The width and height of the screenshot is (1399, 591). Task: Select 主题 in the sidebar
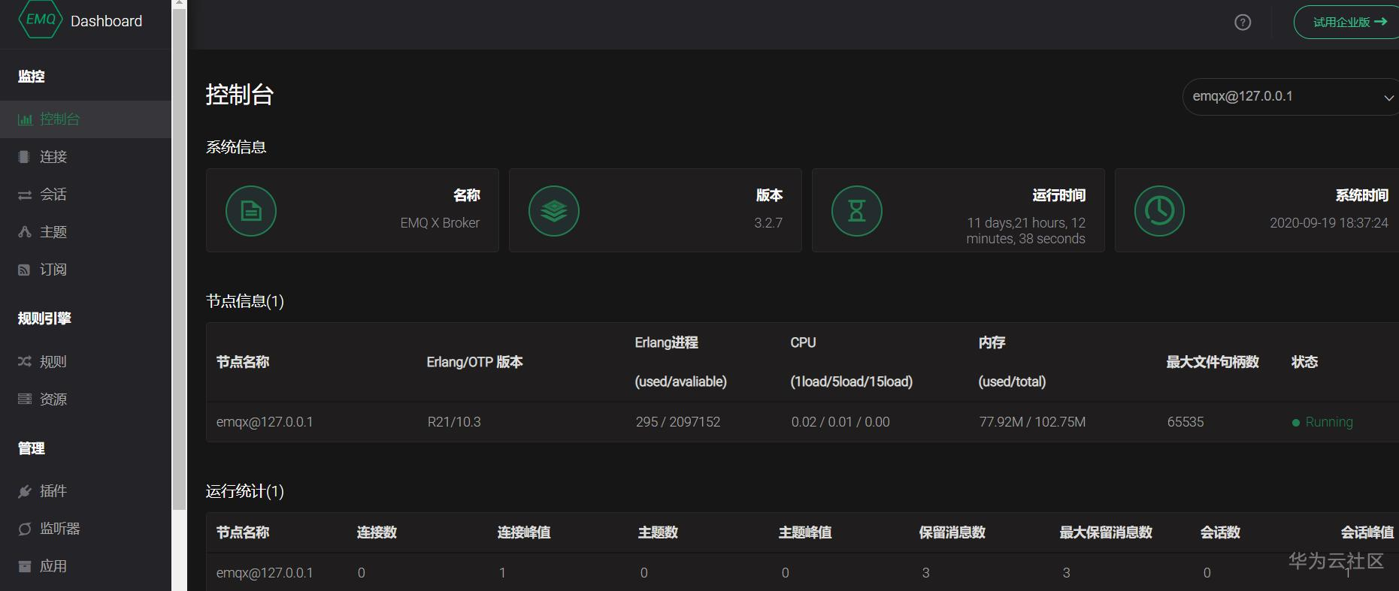point(53,232)
